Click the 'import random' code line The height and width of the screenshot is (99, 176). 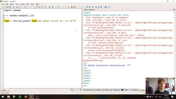[x=12, y=10]
